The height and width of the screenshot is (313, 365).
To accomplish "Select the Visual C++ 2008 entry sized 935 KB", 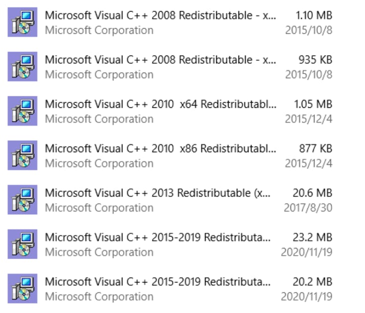I will click(170, 67).
